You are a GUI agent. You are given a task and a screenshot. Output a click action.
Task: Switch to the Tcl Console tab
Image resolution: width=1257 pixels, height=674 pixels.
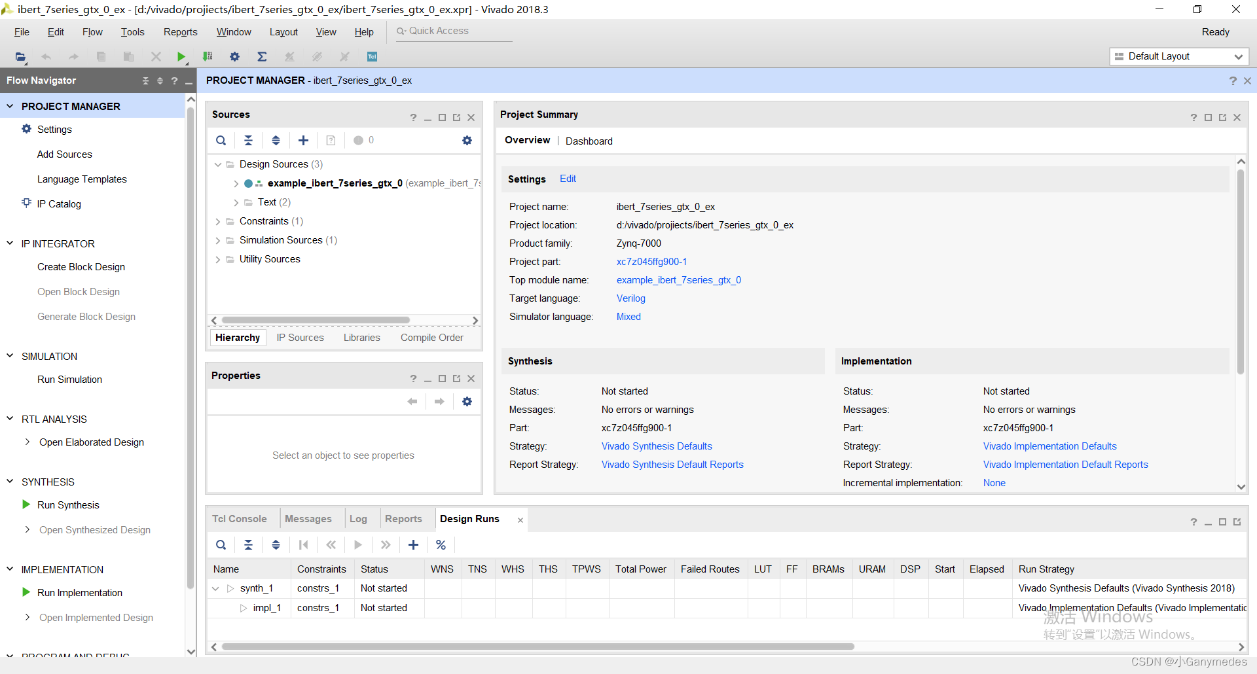(240, 519)
